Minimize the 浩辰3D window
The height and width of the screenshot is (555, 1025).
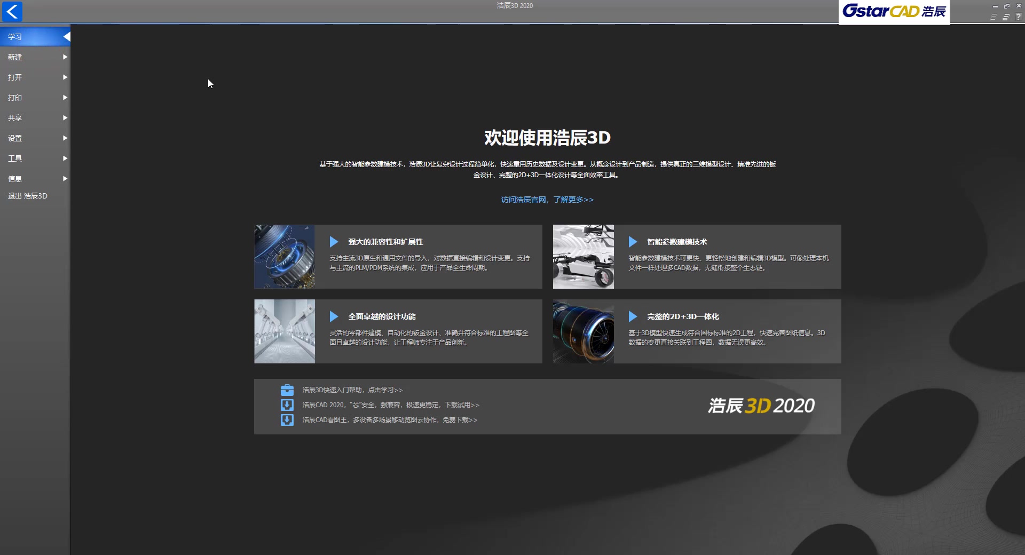click(995, 6)
